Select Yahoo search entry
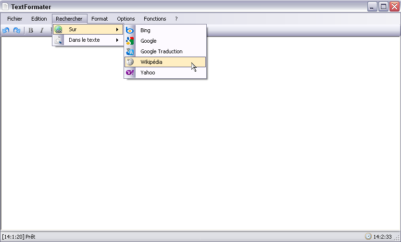 [165, 73]
